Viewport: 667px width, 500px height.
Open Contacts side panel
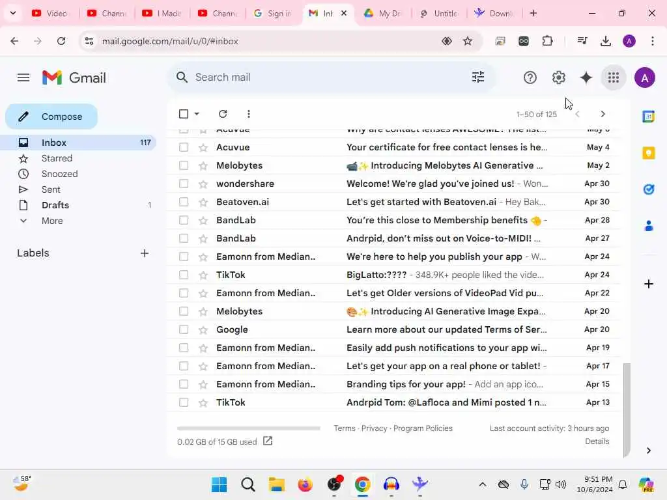pyautogui.click(x=648, y=226)
